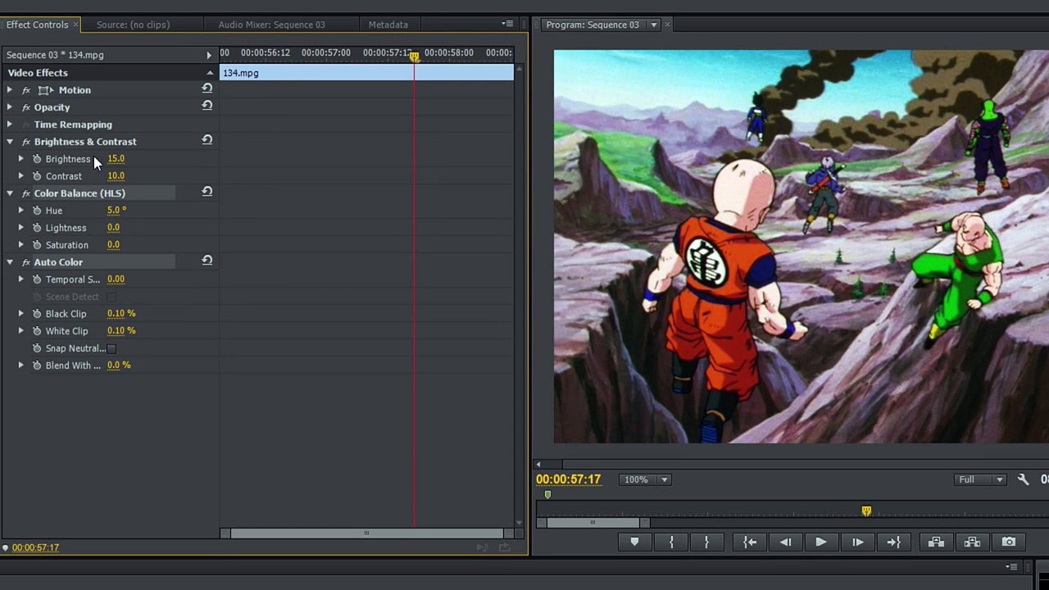Step forward one frame

pos(857,542)
